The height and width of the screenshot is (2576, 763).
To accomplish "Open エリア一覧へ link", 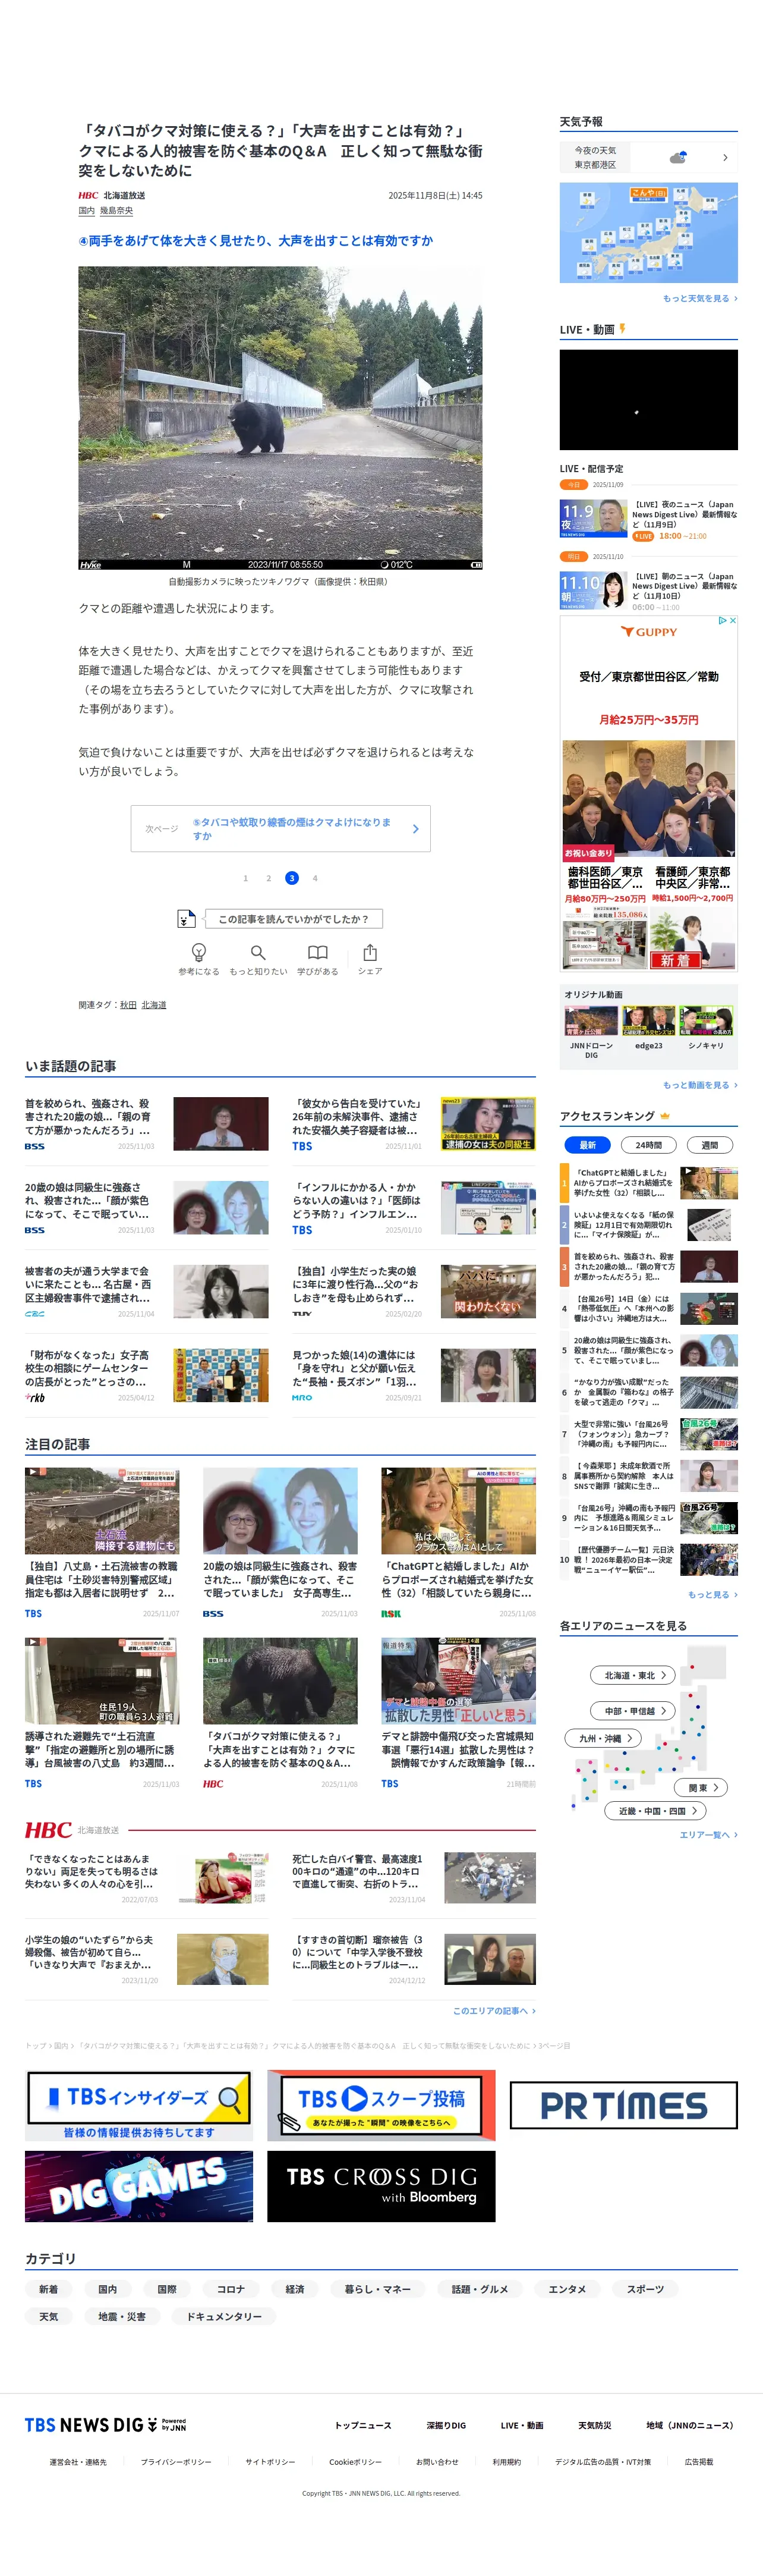I will point(708,1834).
